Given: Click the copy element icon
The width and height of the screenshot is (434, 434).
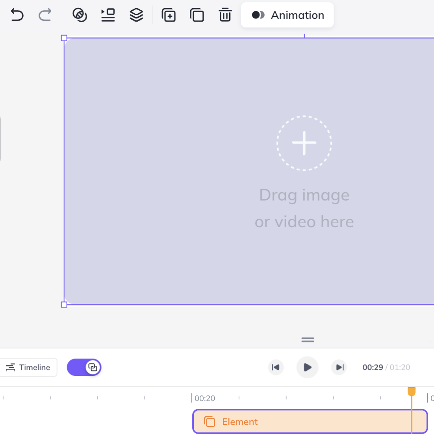Looking at the screenshot, I should coord(197,15).
